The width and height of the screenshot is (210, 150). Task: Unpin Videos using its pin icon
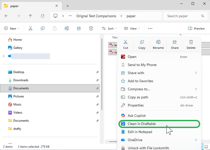pos(97,113)
